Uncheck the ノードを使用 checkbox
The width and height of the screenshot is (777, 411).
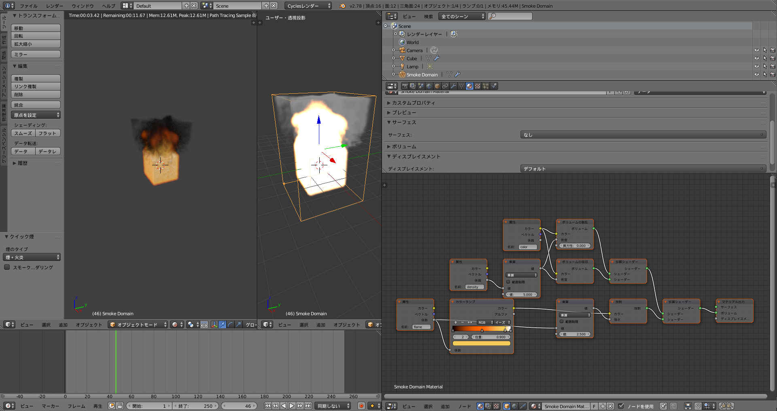click(x=621, y=406)
